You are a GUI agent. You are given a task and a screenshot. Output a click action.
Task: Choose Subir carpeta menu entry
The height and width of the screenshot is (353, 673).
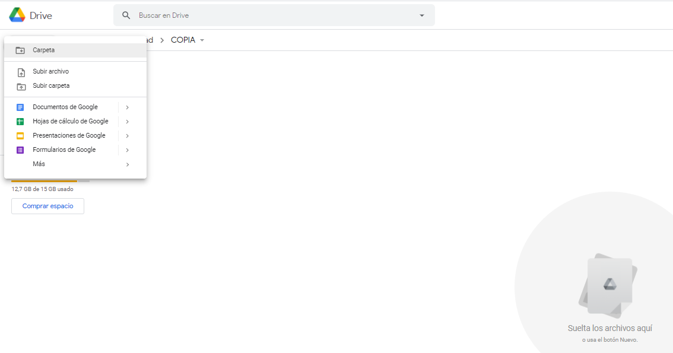coord(51,86)
